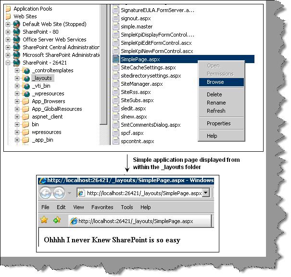Image resolution: width=291 pixels, height=277 pixels.
Task: Click the IE page icon in address bar
Action: pos(81,193)
